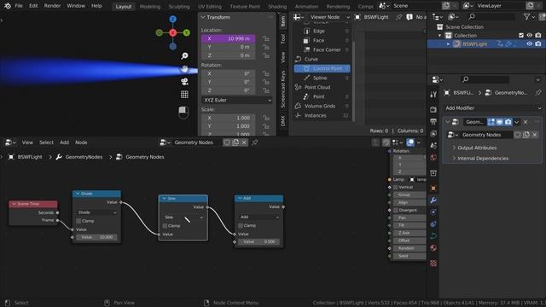The image size is (546, 307).
Task: Lock the Location Y value
Action: click(x=265, y=47)
